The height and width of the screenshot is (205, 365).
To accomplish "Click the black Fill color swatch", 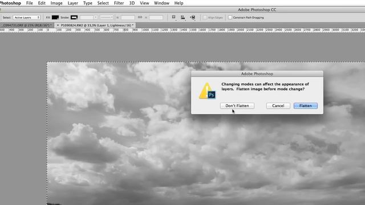I will coord(55,18).
